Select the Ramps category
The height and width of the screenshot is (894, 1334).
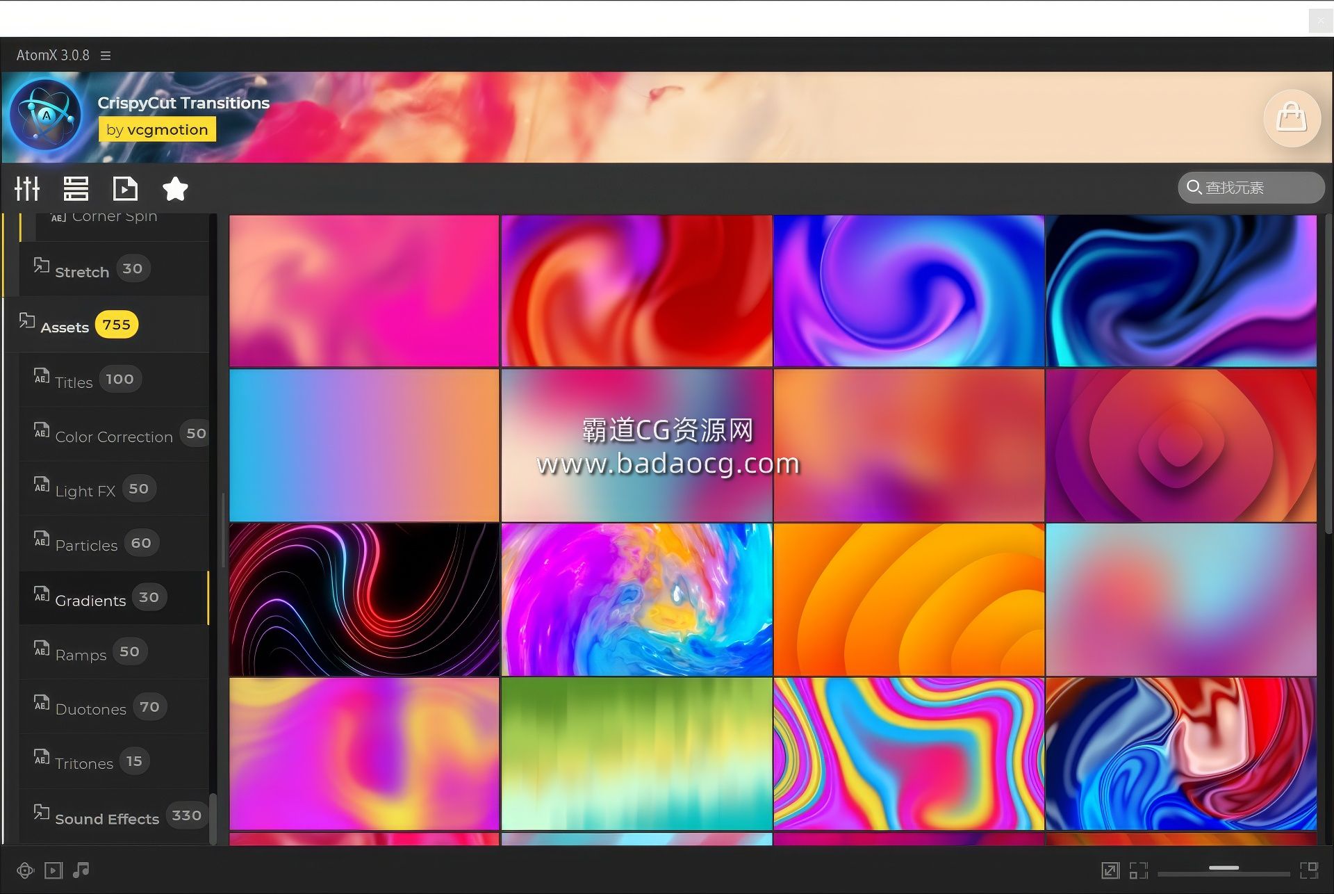pos(113,652)
